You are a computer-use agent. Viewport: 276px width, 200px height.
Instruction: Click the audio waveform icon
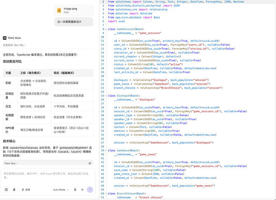coord(82,190)
